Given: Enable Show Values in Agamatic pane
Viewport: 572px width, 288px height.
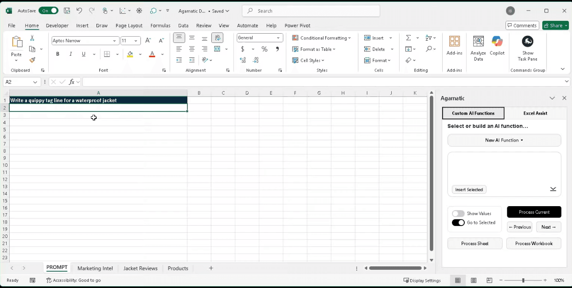Looking at the screenshot, I should [458, 213].
